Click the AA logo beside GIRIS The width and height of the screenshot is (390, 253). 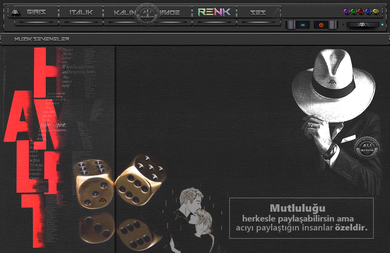(x=16, y=12)
